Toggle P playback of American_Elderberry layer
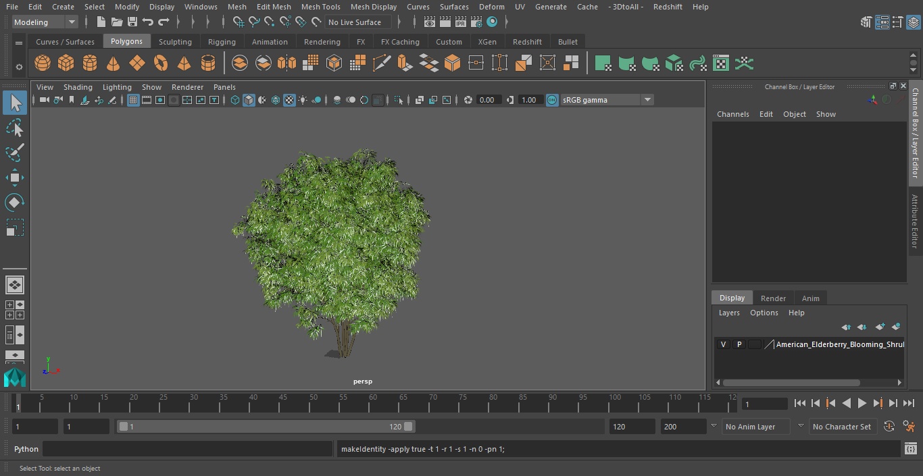Screen dimensions: 923x476 coord(739,344)
